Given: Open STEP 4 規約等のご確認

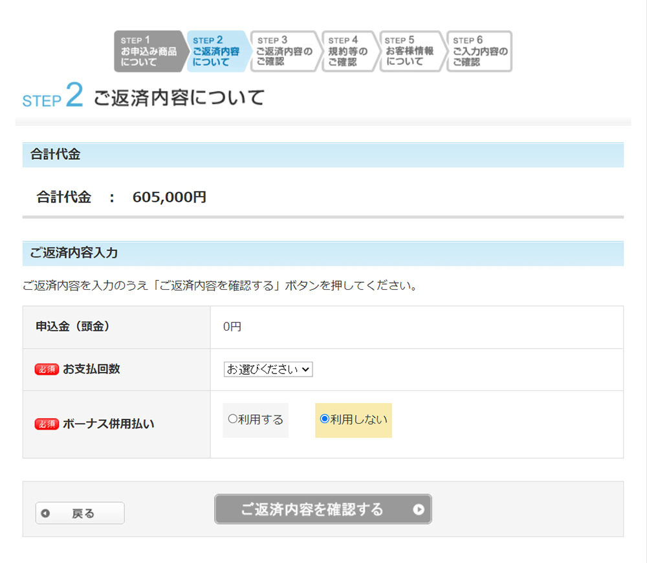Looking at the screenshot, I should (x=348, y=51).
